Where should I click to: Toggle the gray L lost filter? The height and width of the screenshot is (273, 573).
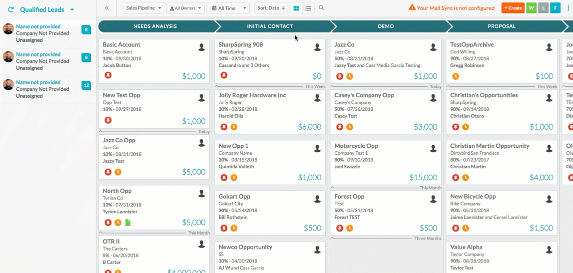pyautogui.click(x=543, y=8)
